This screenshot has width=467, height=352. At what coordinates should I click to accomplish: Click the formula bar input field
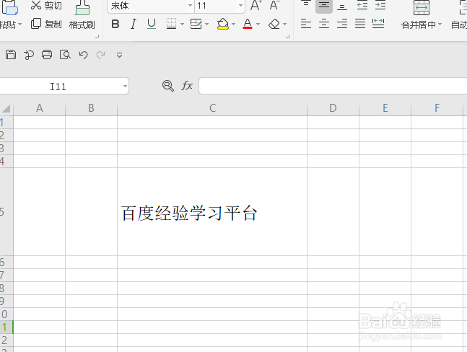pyautogui.click(x=333, y=86)
